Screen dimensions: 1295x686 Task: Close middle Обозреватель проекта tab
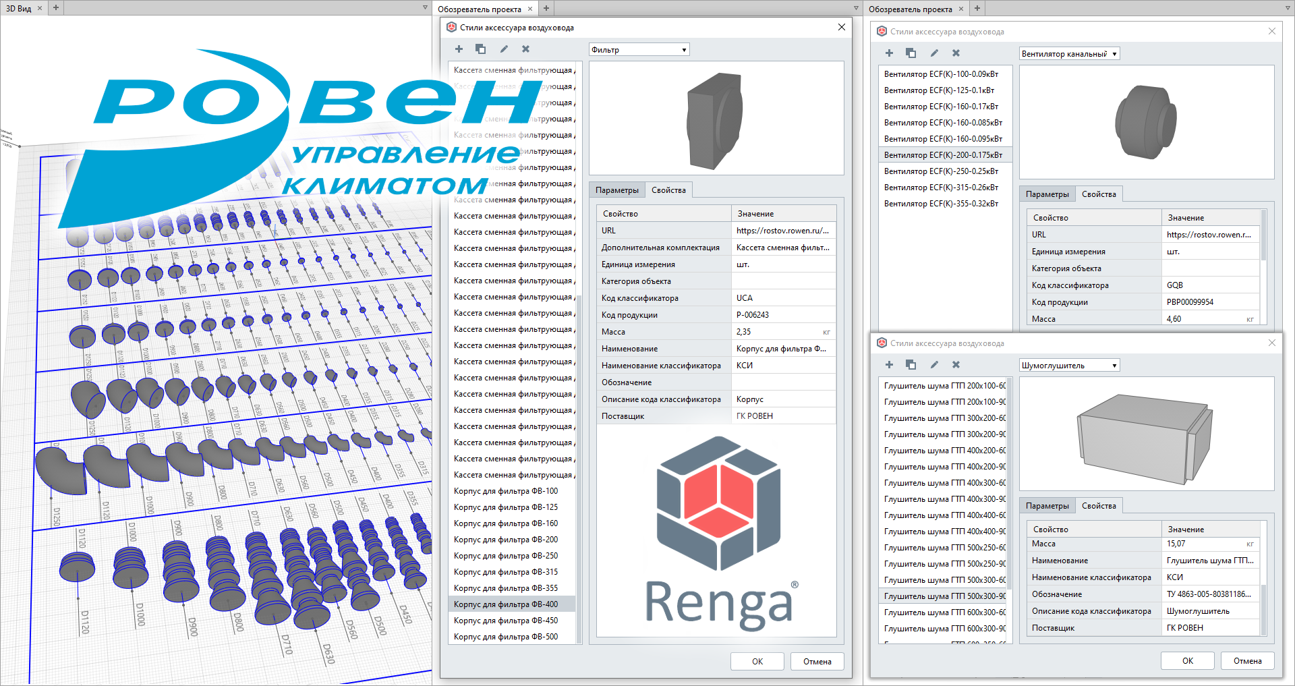(x=530, y=8)
